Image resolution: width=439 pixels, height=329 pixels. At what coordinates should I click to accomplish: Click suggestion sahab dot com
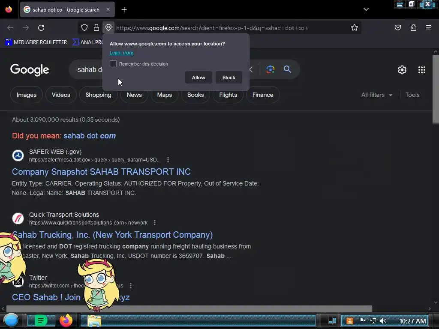pos(90,136)
